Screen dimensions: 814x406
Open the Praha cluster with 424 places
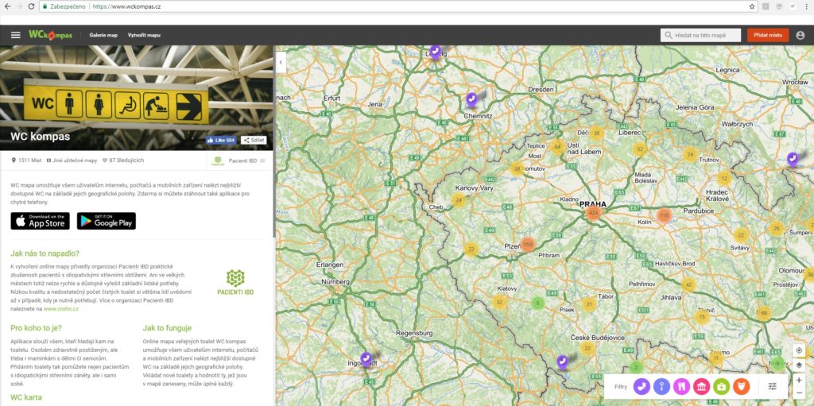(x=593, y=213)
